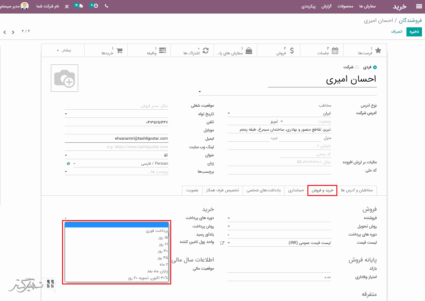Select the فردی radio button
This screenshot has width=425, height=301.
[x=375, y=67]
